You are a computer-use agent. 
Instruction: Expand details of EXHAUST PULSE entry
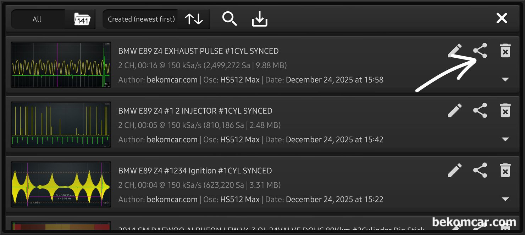[505, 80]
